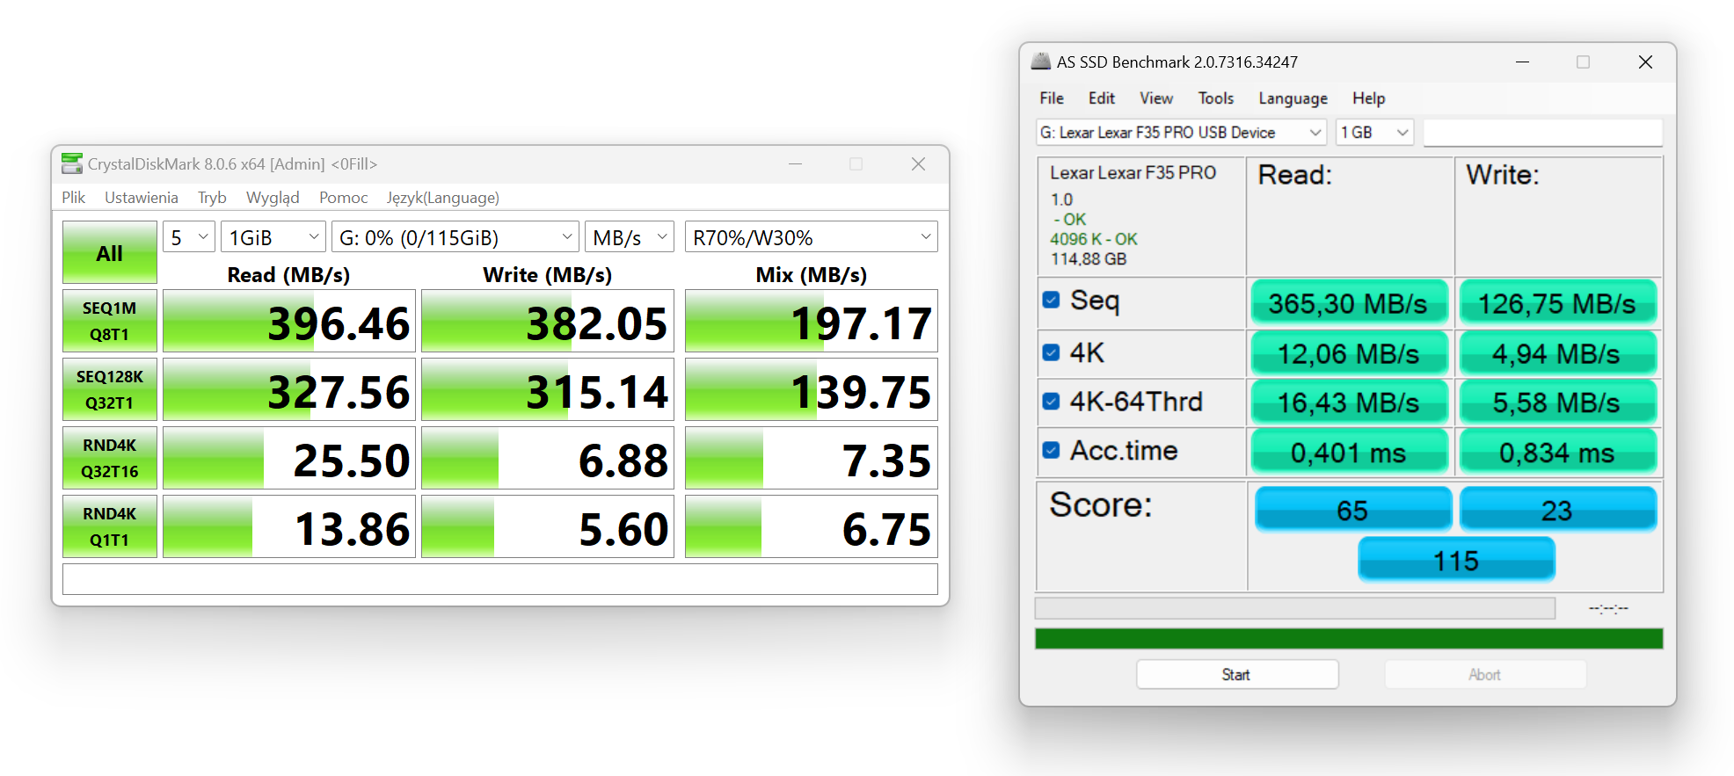Open the Tools menu in AS SSD
Screen dimensions: 1734x776
pyautogui.click(x=1215, y=98)
